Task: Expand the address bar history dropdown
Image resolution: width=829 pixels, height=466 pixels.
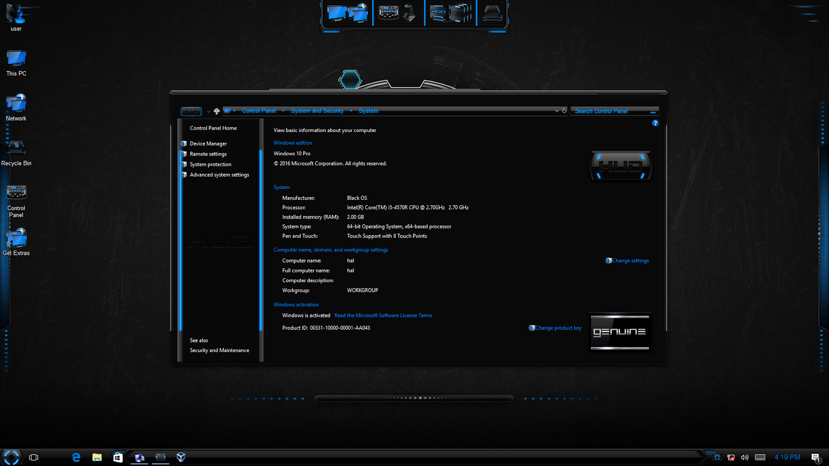Action: pyautogui.click(x=557, y=111)
